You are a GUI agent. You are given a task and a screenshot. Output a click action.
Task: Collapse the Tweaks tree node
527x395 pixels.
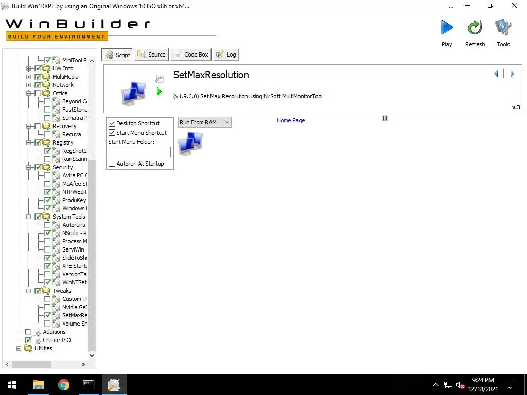click(x=29, y=291)
